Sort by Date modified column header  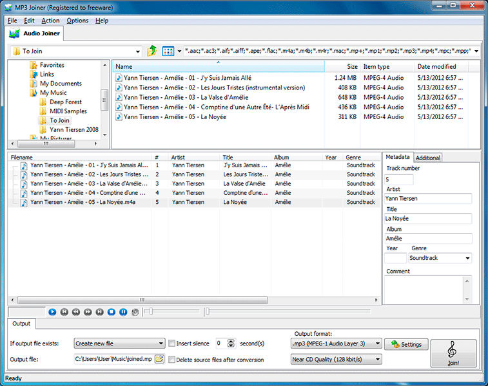(x=441, y=66)
